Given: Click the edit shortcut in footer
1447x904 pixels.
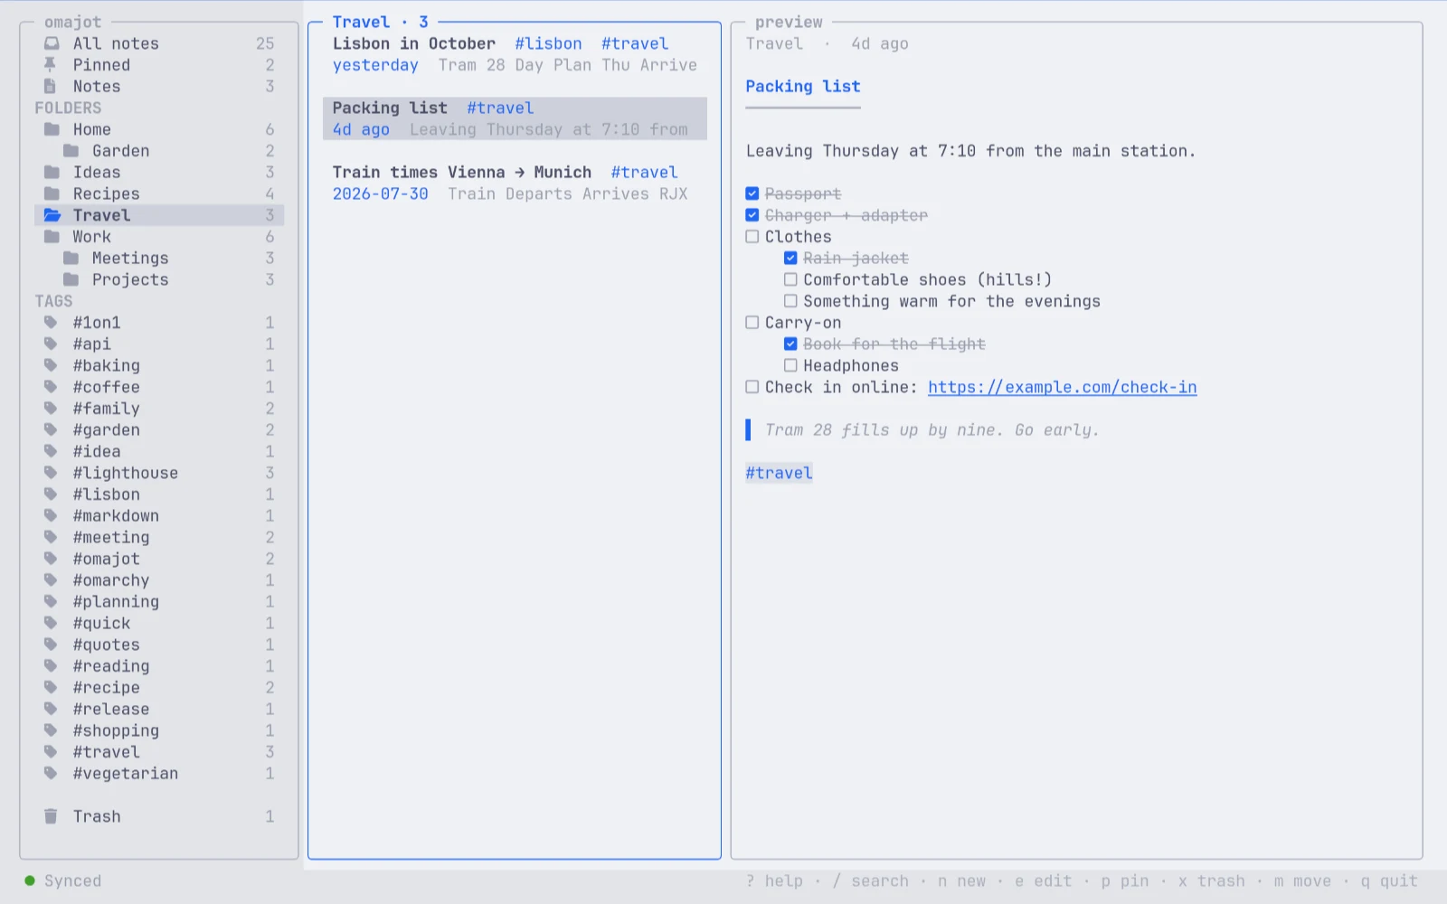Looking at the screenshot, I should click(1043, 880).
